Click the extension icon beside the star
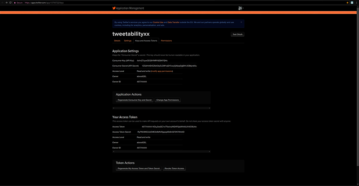Screen dimensions: 359x186 pos(352,3)
